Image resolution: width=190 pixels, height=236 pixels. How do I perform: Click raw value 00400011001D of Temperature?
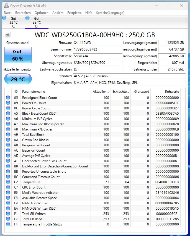pos(167,182)
